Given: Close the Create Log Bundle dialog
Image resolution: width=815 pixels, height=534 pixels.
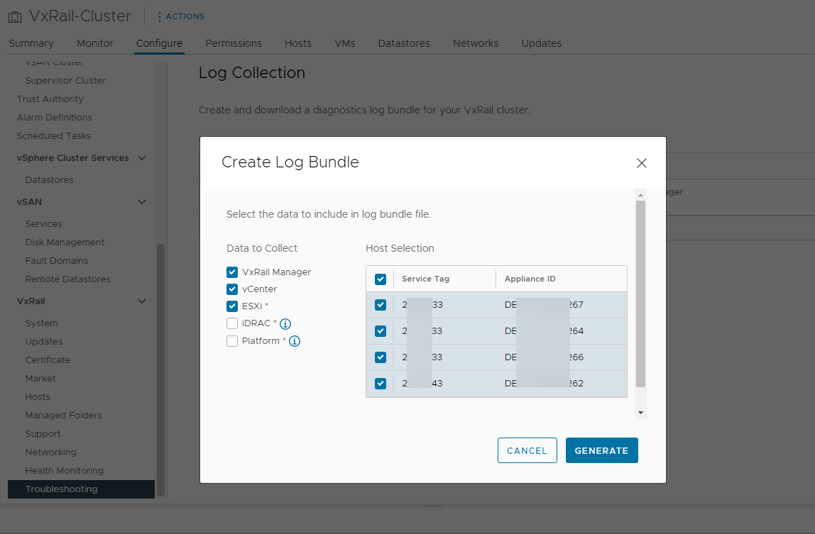Looking at the screenshot, I should coord(641,163).
